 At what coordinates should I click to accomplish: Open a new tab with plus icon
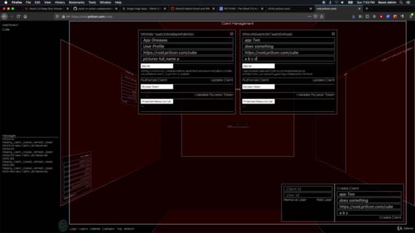coord(366,8)
